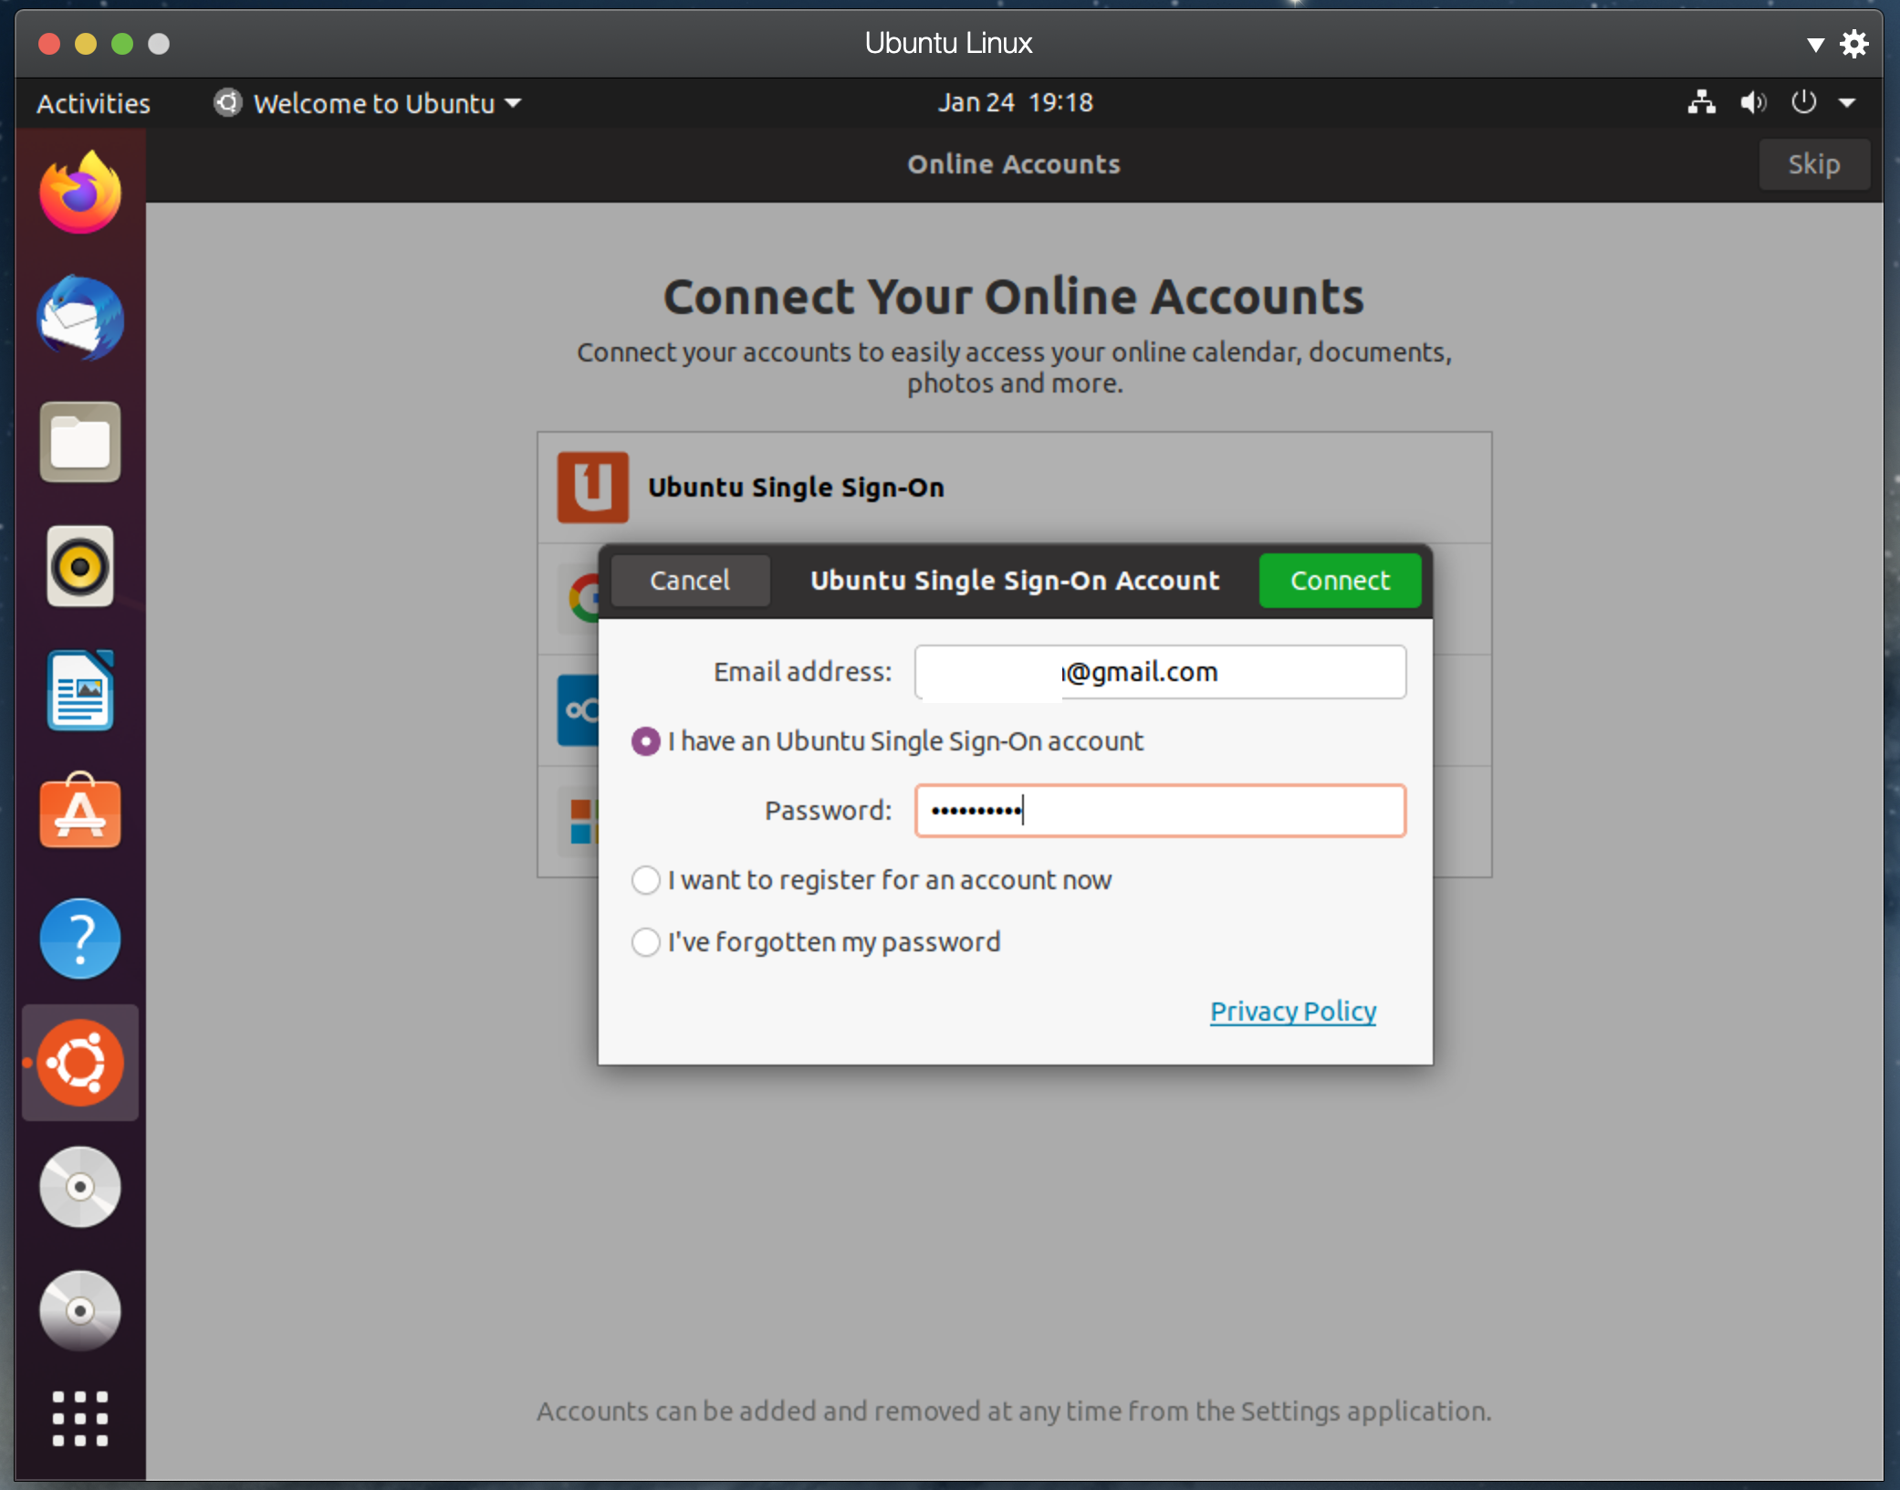Select 'I have an Ubuntu Single Sign-On account'

[x=646, y=741]
